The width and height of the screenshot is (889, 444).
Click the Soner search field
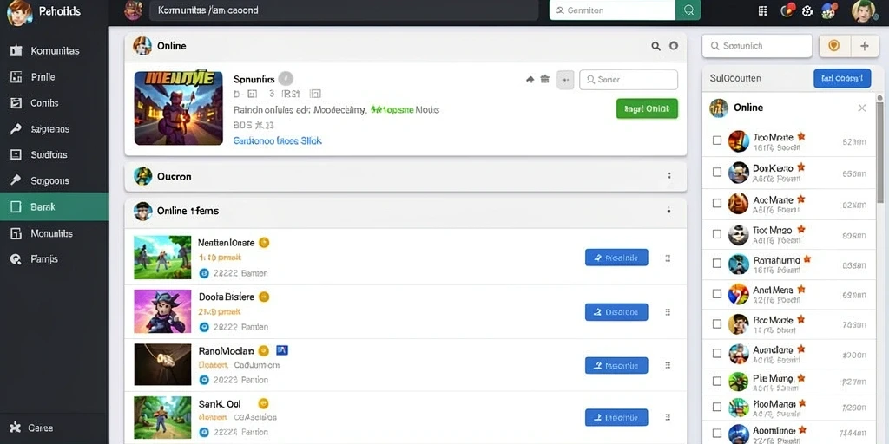click(629, 80)
